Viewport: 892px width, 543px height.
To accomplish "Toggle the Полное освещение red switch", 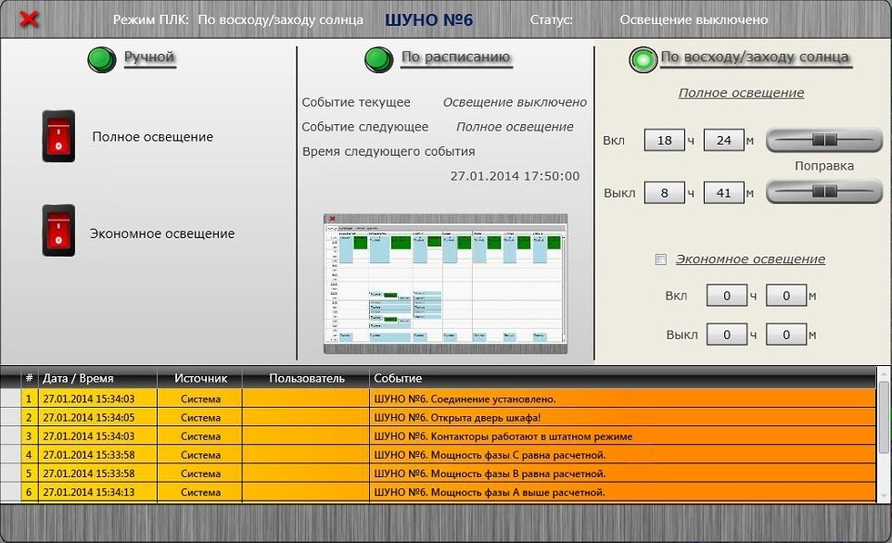I will [58, 136].
